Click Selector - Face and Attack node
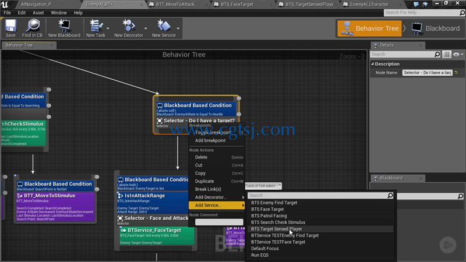The width and height of the screenshot is (466, 262). point(153,220)
